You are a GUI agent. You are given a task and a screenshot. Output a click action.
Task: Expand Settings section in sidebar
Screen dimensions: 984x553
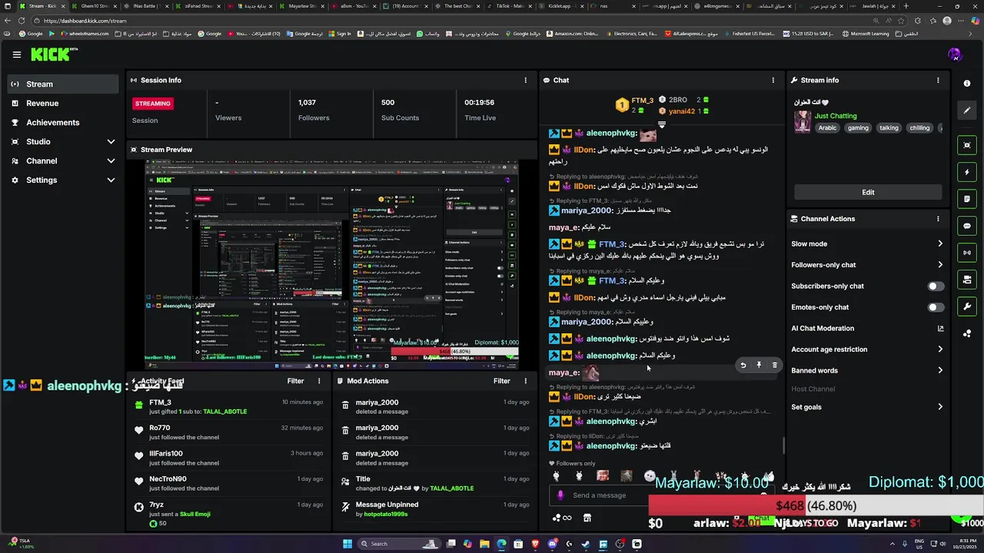point(63,180)
